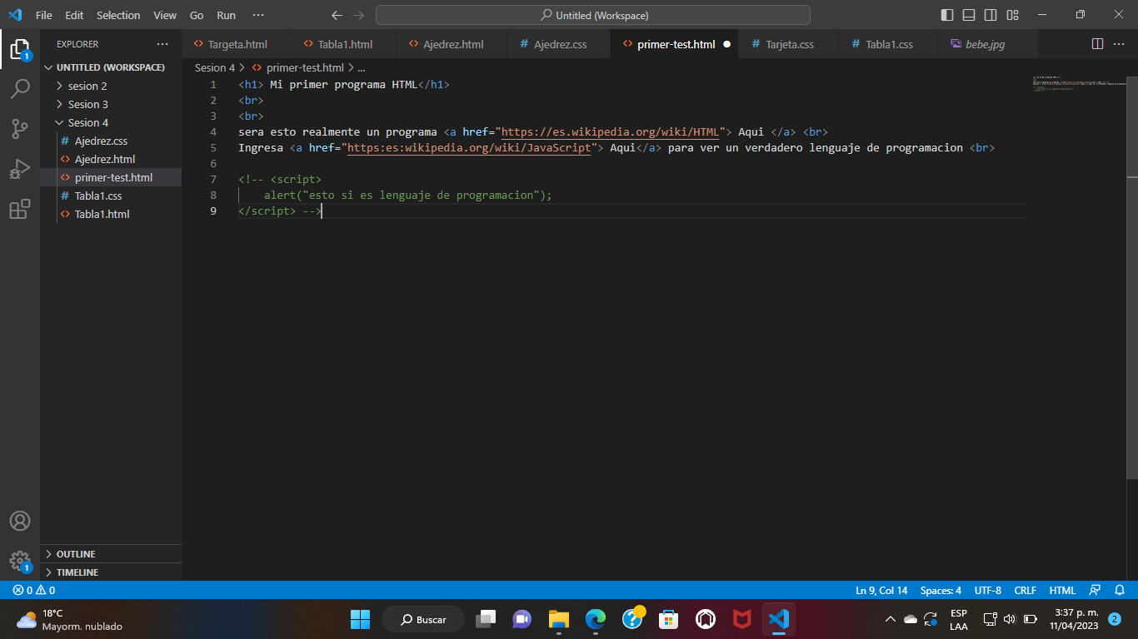Click the minimap code preview

[x=1079, y=83]
